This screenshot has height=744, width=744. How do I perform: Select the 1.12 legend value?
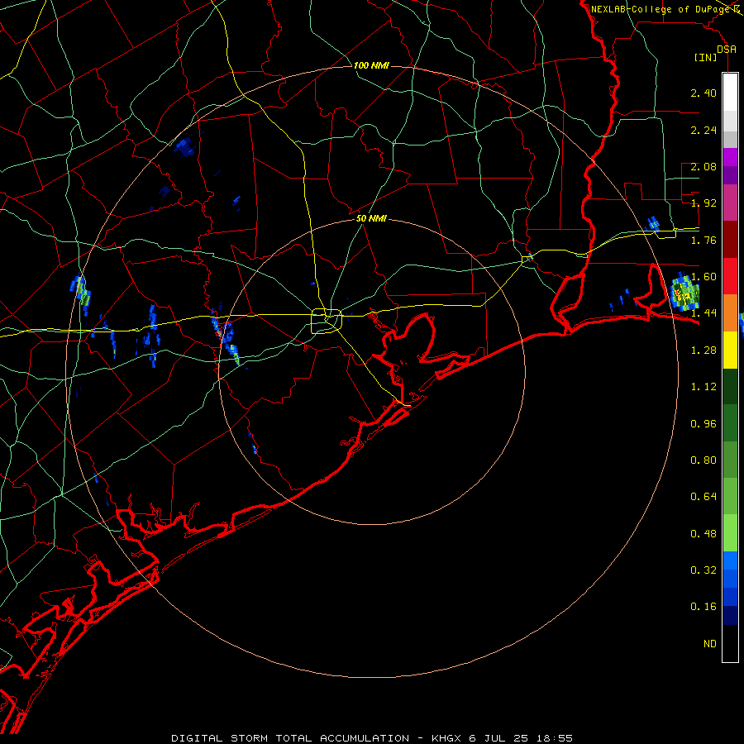tap(703, 387)
